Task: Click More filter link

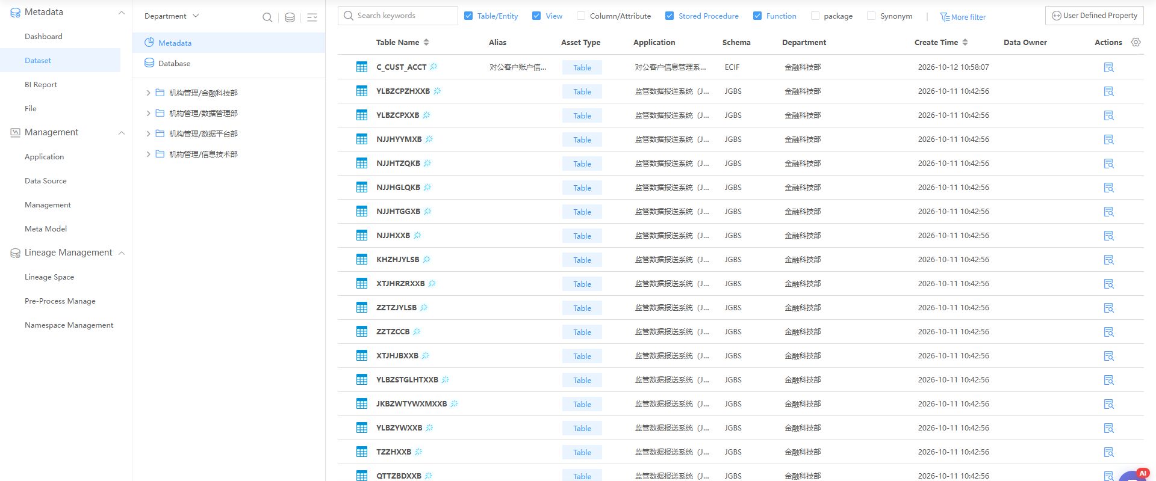Action: (963, 17)
